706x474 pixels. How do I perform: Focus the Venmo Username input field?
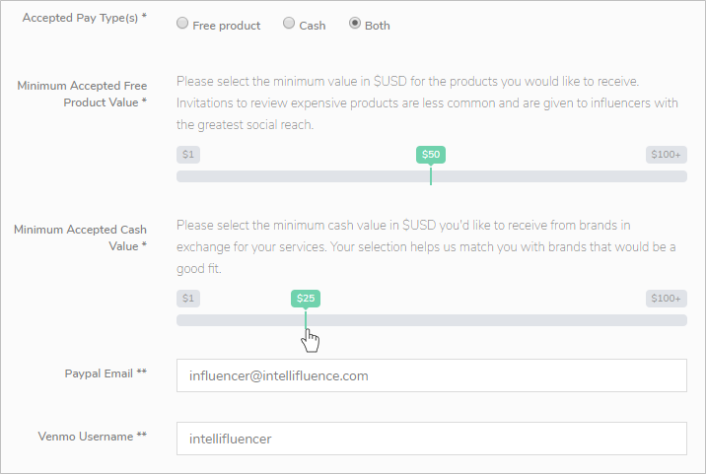pyautogui.click(x=431, y=439)
